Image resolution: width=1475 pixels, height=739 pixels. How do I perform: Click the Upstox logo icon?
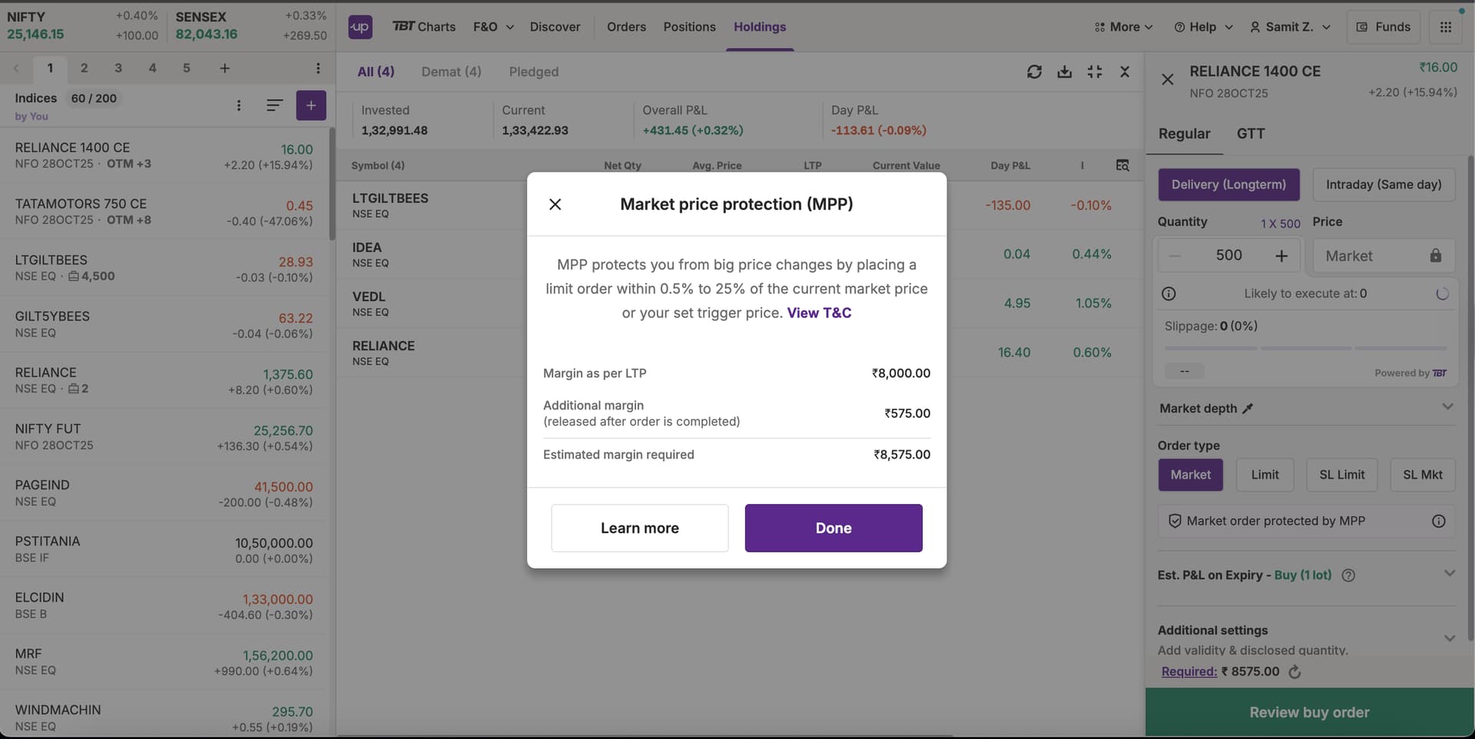pyautogui.click(x=360, y=27)
